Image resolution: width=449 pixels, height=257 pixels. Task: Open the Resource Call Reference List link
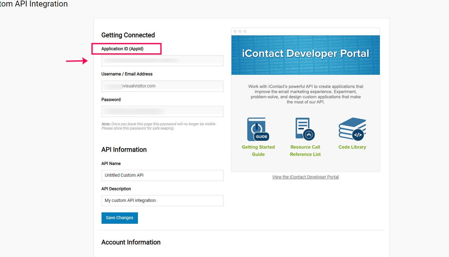[x=305, y=151]
